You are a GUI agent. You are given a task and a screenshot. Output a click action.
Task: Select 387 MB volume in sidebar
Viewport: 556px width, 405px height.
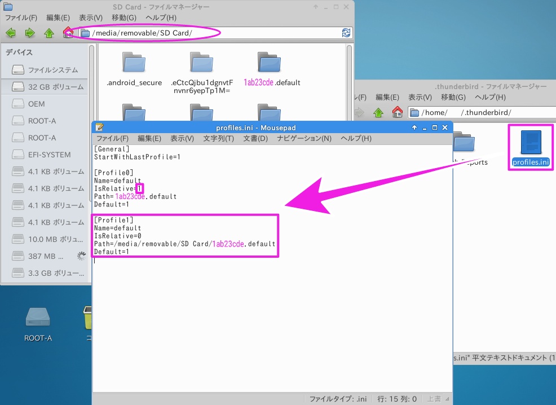[x=45, y=256]
